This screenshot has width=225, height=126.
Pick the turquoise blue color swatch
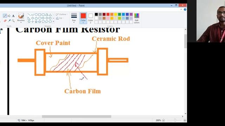click(123, 14)
